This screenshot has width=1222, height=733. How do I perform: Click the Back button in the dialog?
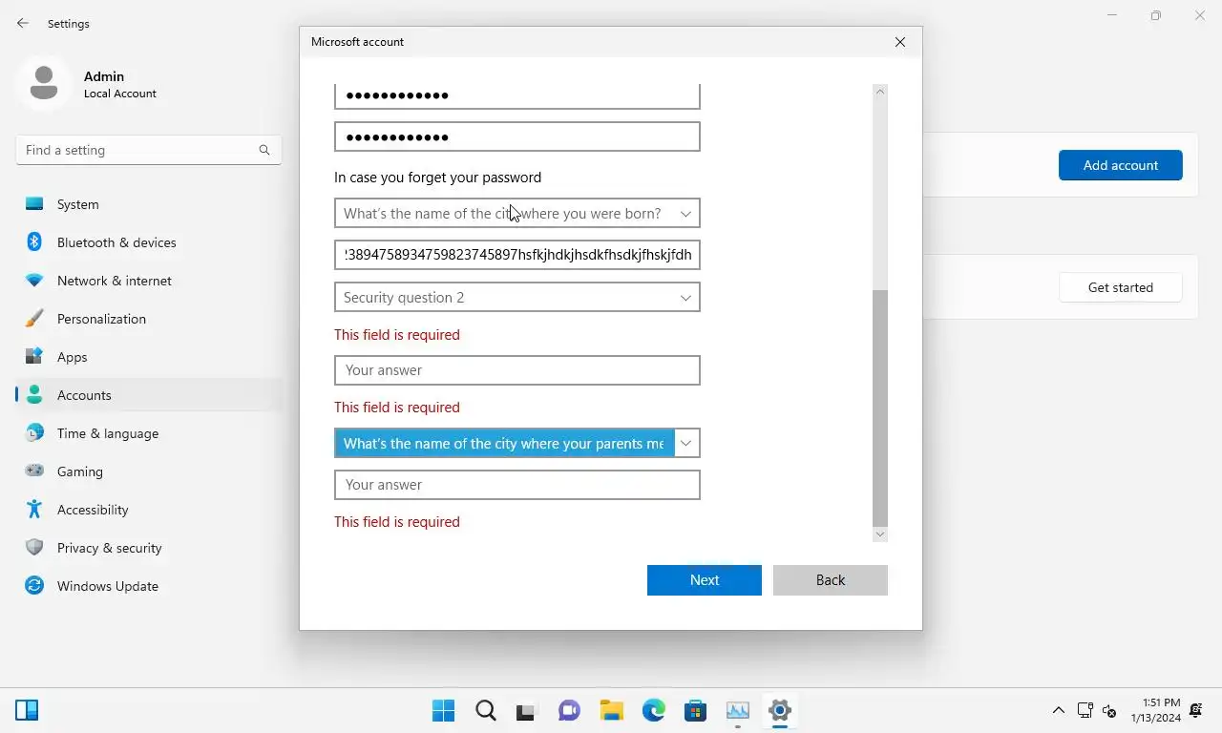pos(831,580)
